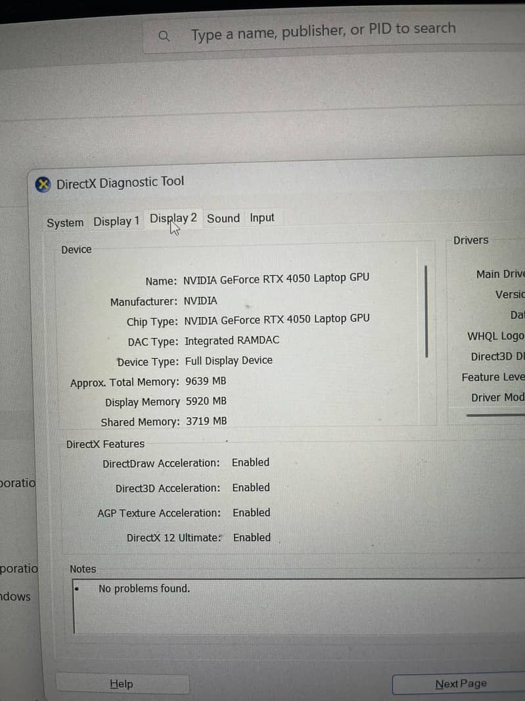This screenshot has width=525, height=701.
Task: Click the 'DirectX Features' group label
Action: click(x=105, y=444)
